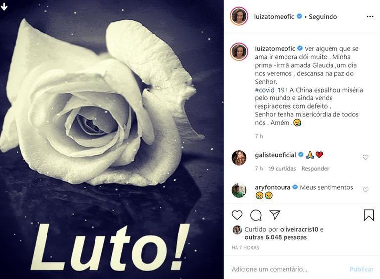Screen dimensions: 380x279
Task: Like aryfontoura's comment with small heart
Action: coord(365,190)
